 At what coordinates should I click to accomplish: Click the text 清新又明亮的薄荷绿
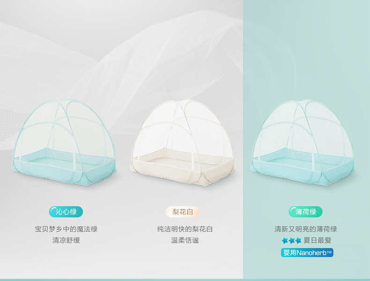pyautogui.click(x=305, y=229)
